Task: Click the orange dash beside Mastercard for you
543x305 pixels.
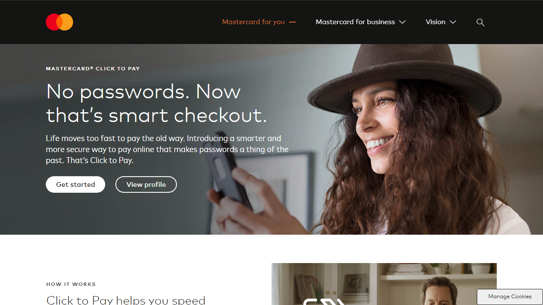Action: [292, 22]
